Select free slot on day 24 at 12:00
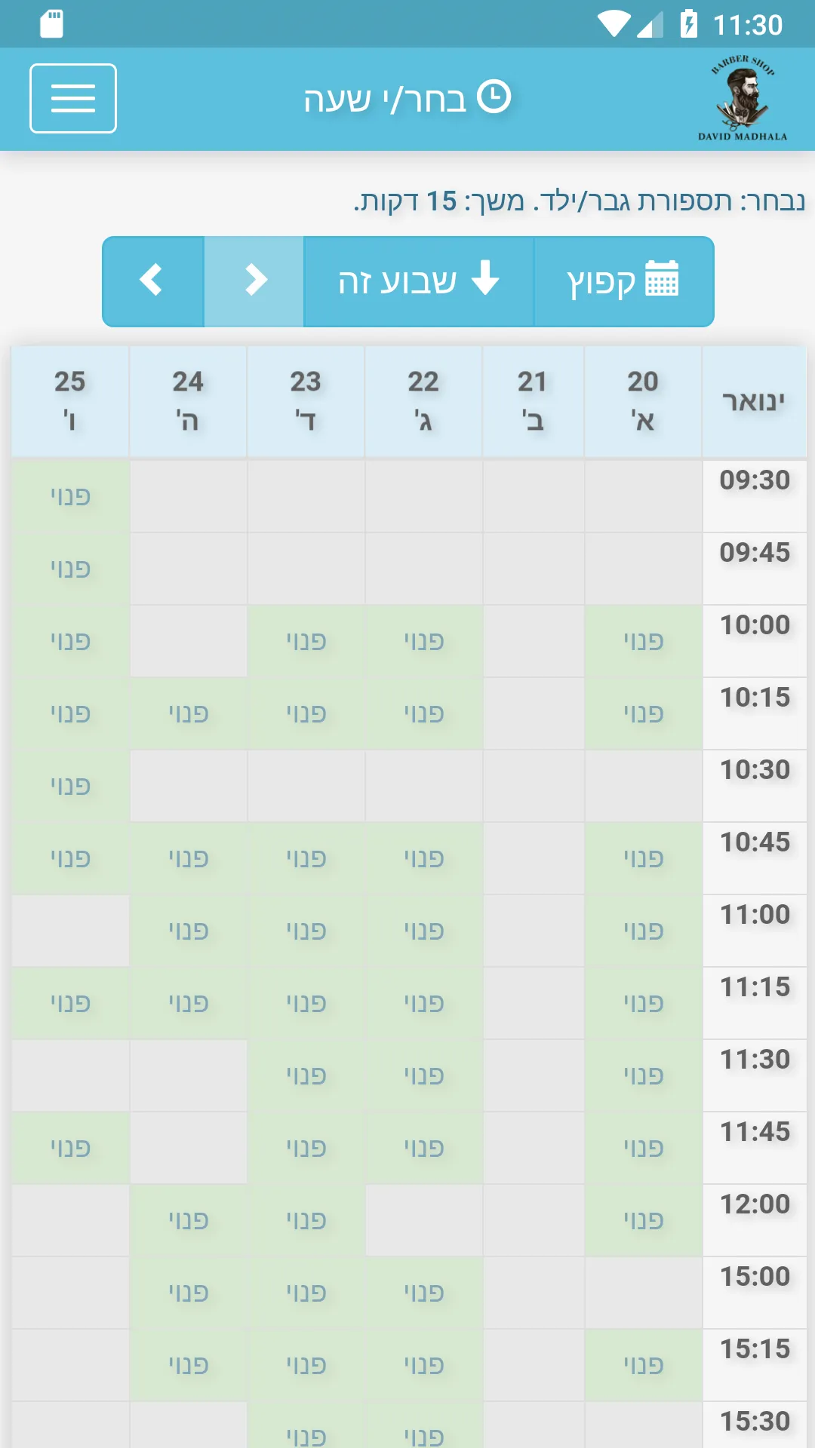This screenshot has height=1448, width=815. point(188,1220)
